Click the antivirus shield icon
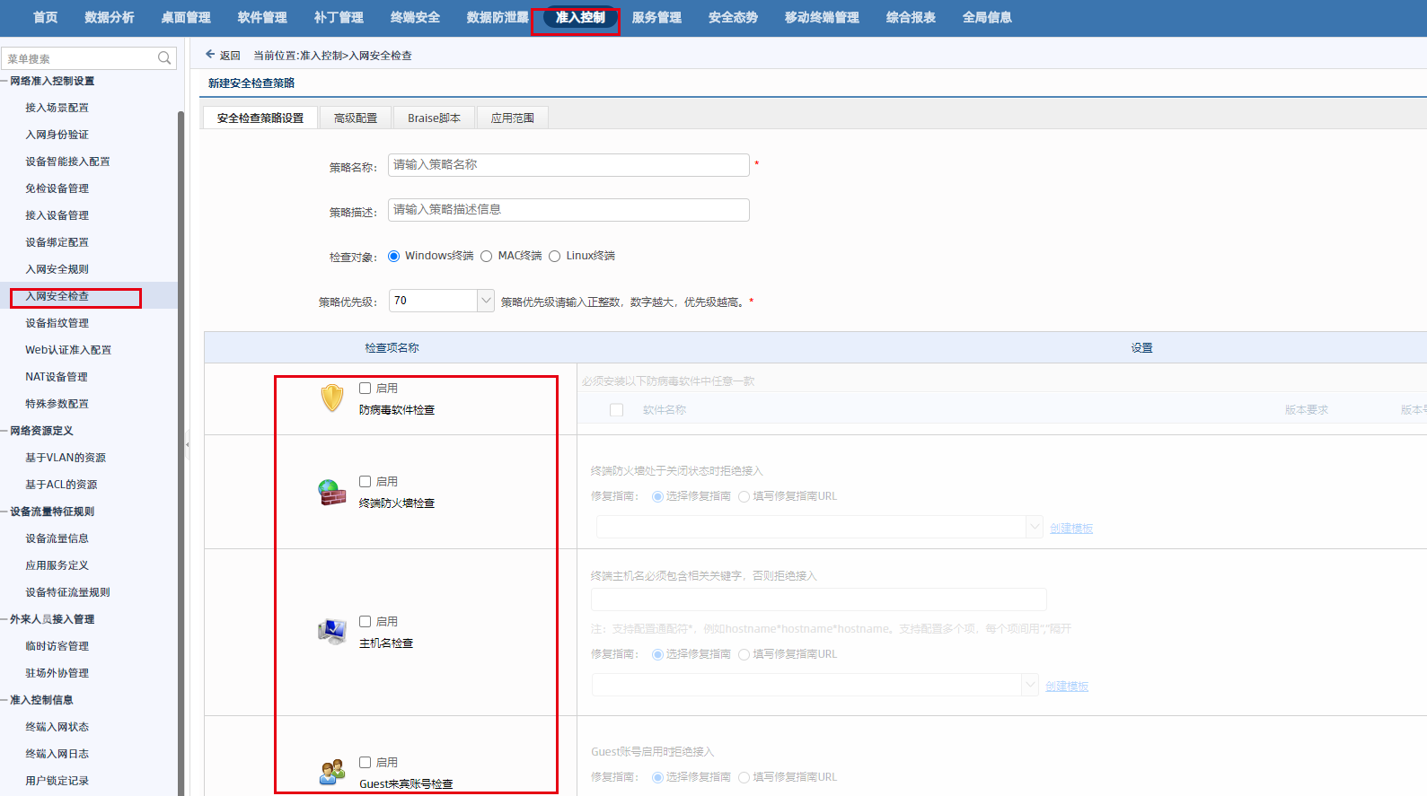Image resolution: width=1427 pixels, height=796 pixels. (x=332, y=398)
